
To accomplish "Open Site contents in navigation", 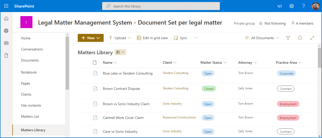I will pos(31,105).
